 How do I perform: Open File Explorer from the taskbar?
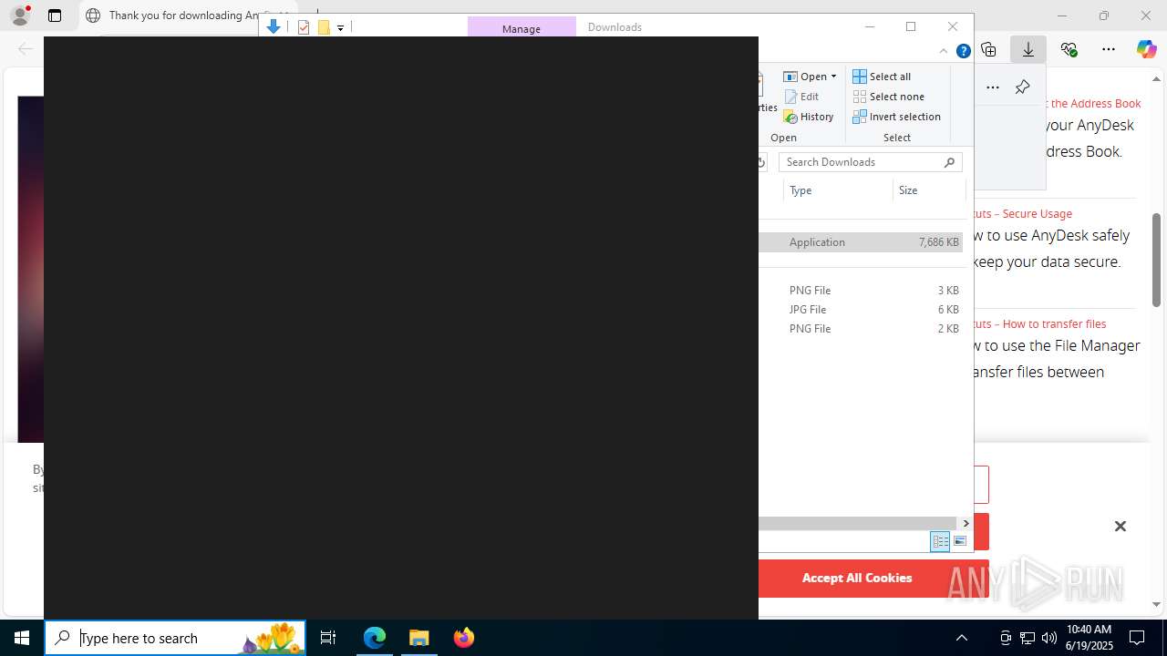point(419,638)
